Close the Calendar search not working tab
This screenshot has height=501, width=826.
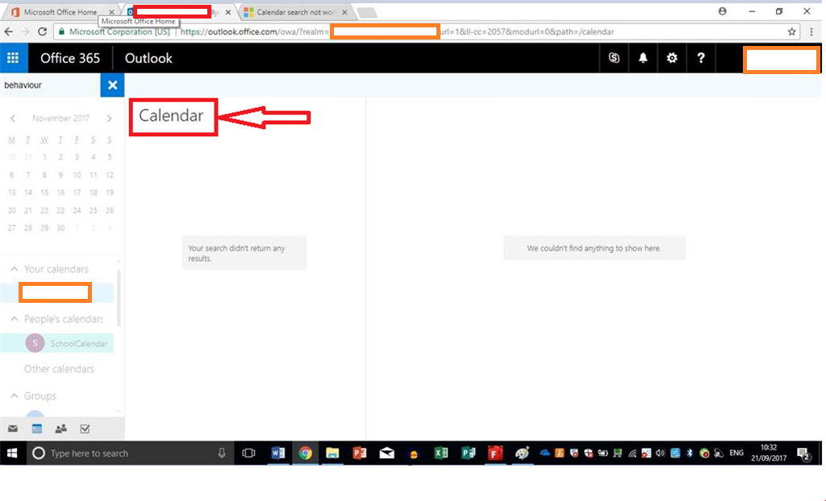tap(344, 11)
